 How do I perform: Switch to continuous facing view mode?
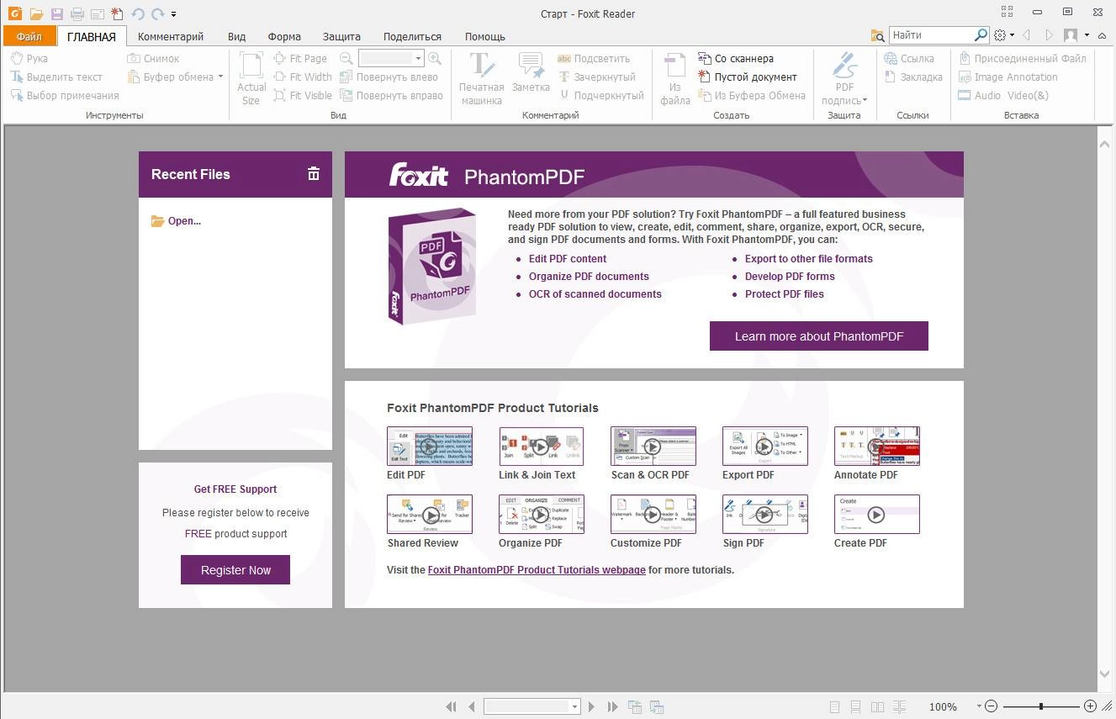pyautogui.click(x=899, y=707)
